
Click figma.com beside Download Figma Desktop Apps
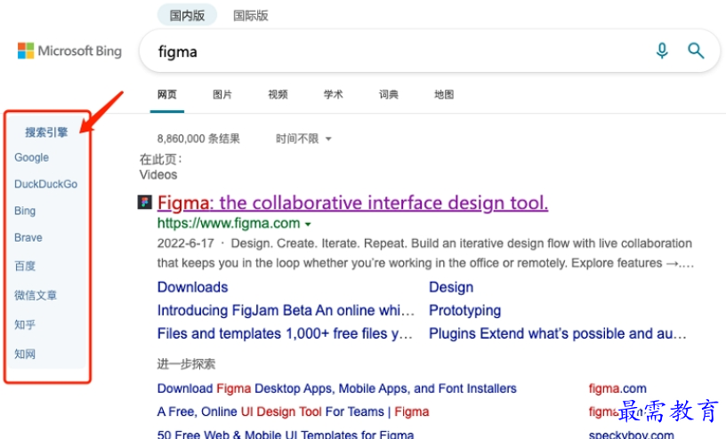pos(617,388)
